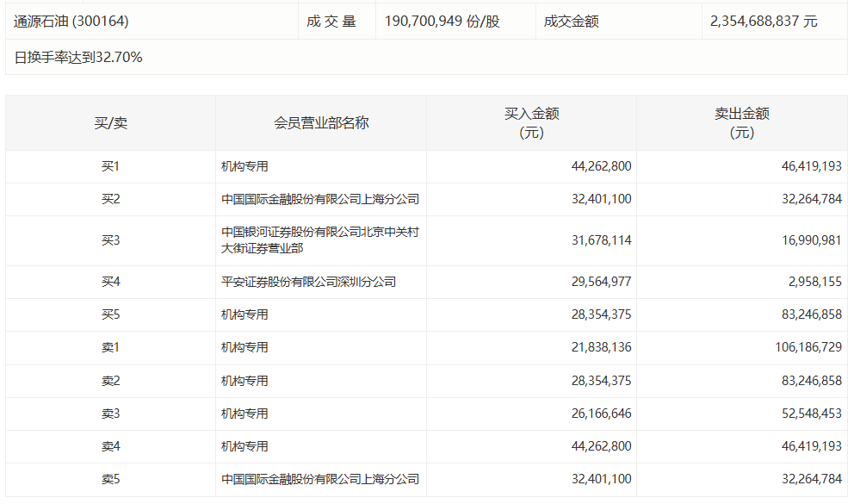The image size is (854, 504).
Task: Sort by the 买入金额 column header
Action: (x=531, y=122)
